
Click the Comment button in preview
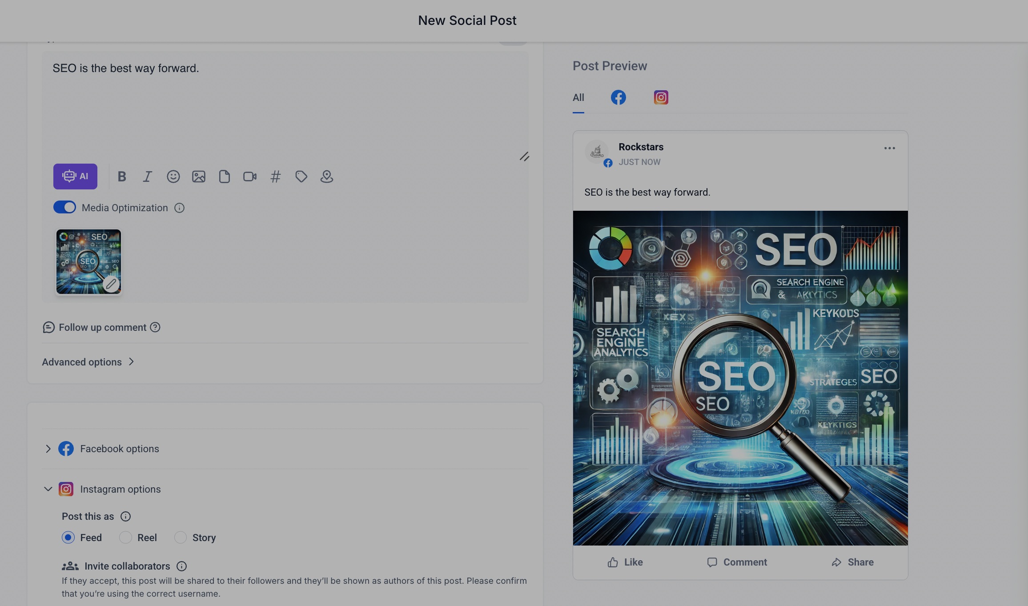737,562
